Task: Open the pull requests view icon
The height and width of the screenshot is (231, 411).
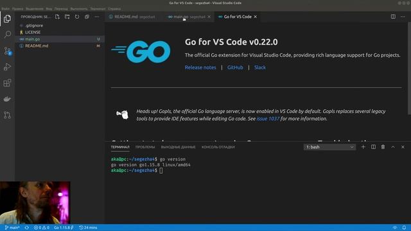Action: [7, 115]
